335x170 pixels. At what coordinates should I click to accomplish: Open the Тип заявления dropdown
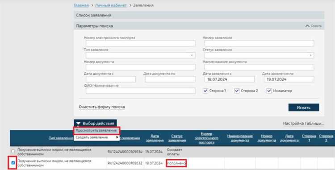140,55
